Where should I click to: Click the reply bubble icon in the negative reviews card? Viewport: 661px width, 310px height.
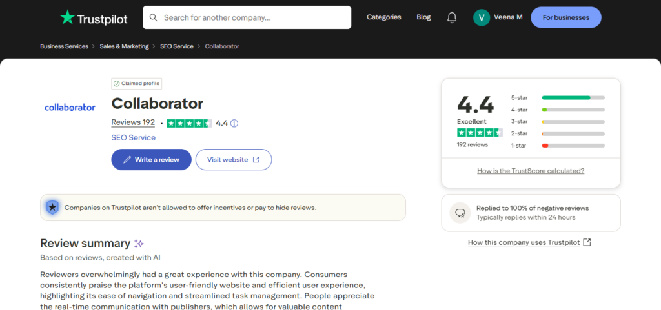pyautogui.click(x=460, y=213)
